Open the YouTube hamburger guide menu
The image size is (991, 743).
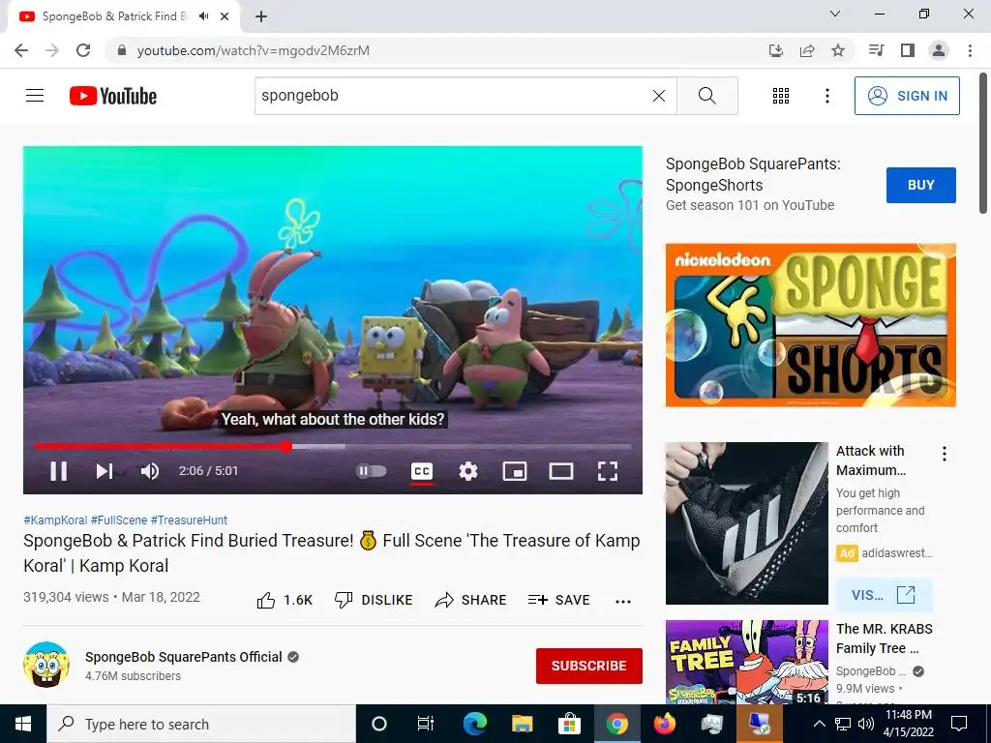pos(35,96)
